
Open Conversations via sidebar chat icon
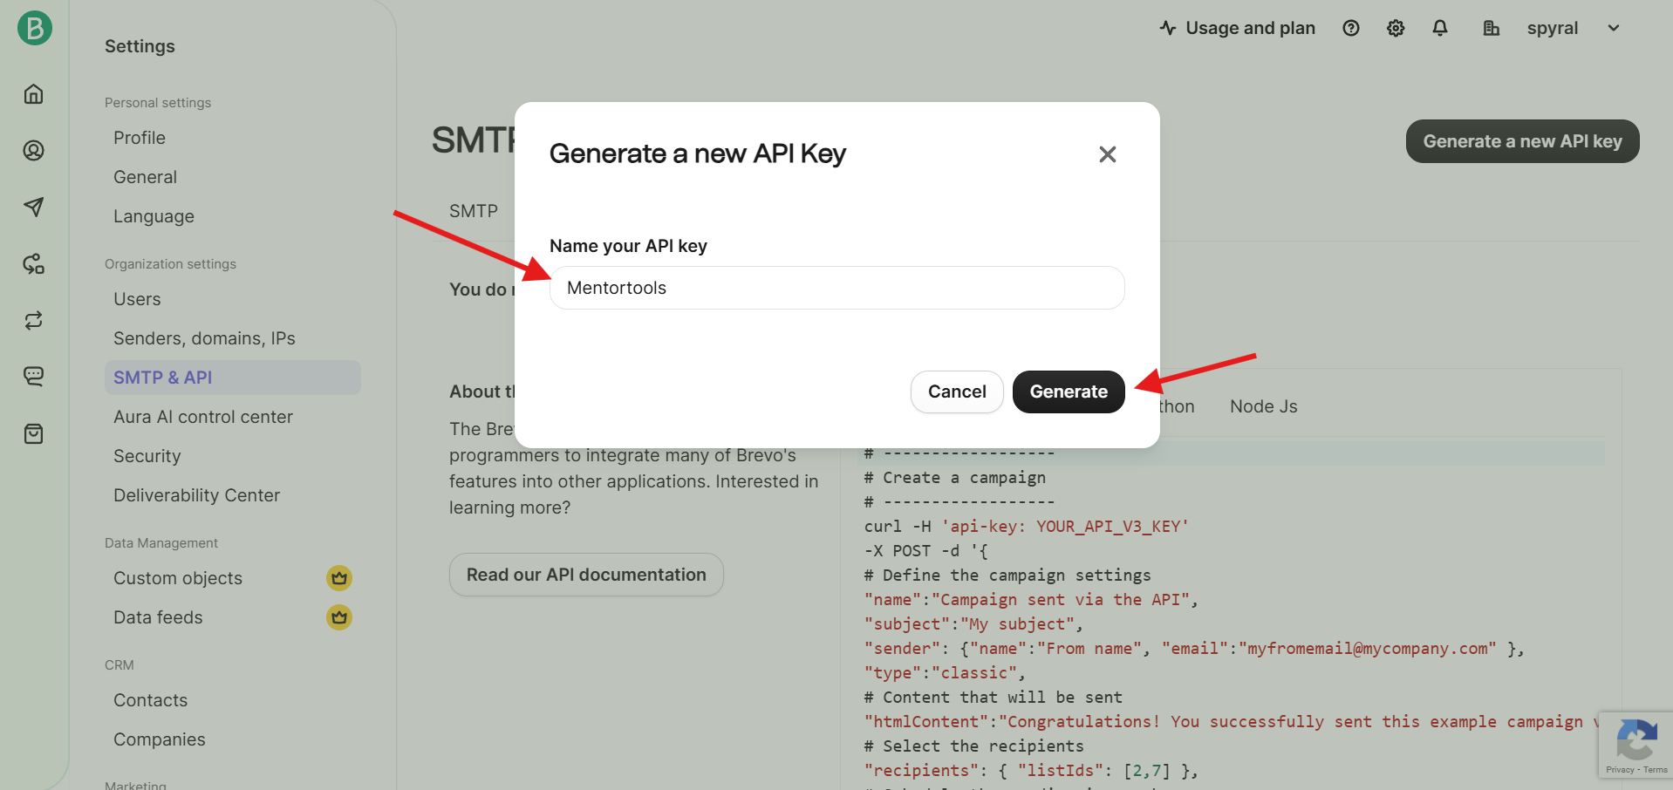tap(34, 377)
